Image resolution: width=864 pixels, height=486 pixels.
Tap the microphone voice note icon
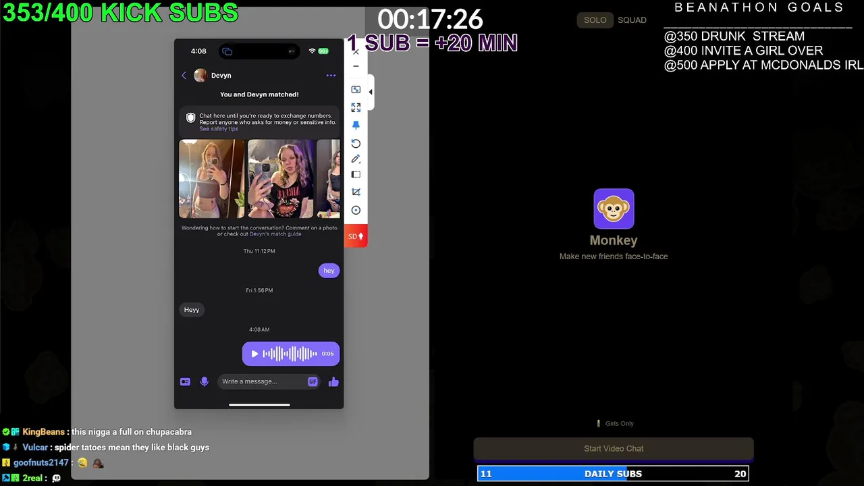205,381
